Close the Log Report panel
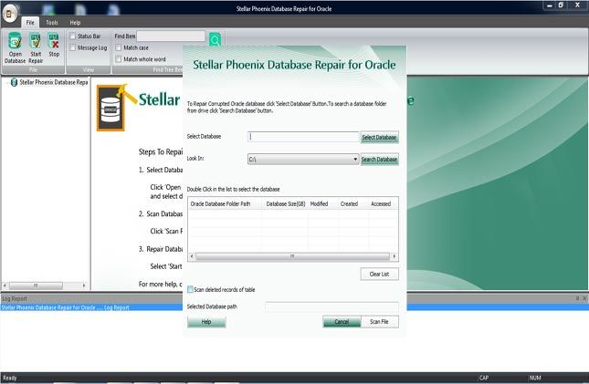The width and height of the screenshot is (589, 384). (x=584, y=298)
